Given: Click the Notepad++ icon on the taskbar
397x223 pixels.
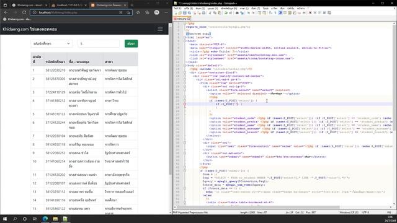Looking at the screenshot, I should tap(65, 219).
